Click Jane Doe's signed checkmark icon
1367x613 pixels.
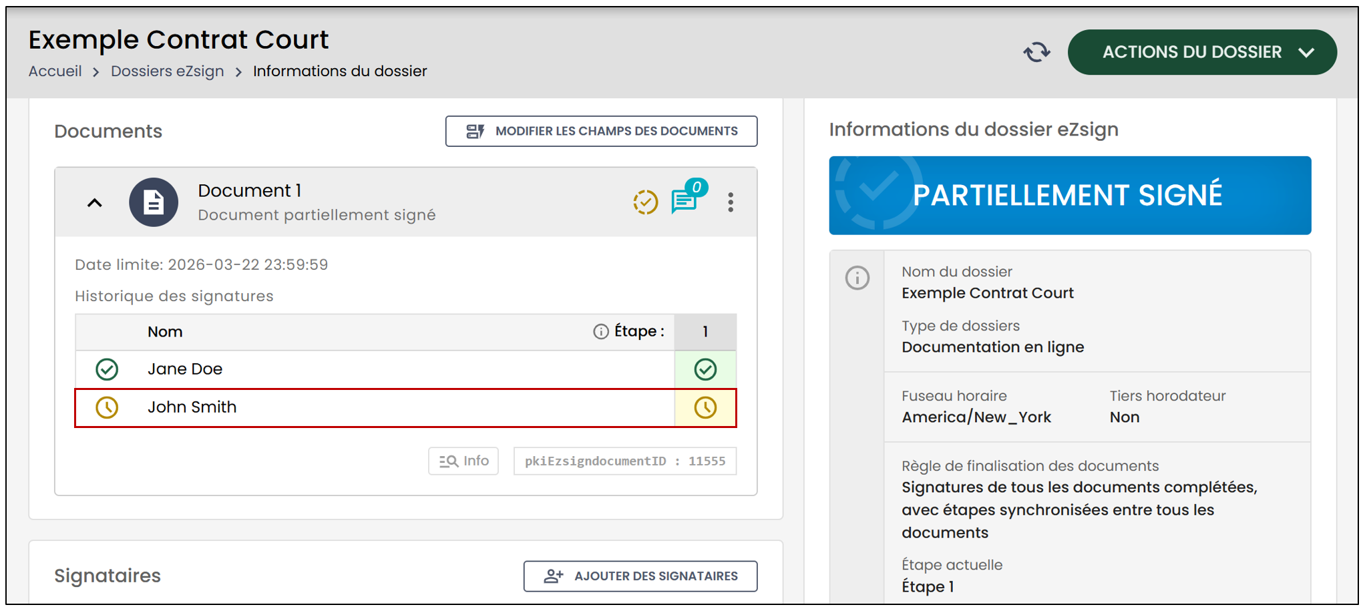pos(107,369)
